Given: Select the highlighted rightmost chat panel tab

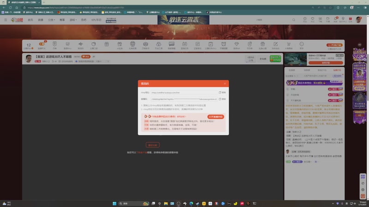Looking at the screenshot, I should pyautogui.click(x=337, y=70).
